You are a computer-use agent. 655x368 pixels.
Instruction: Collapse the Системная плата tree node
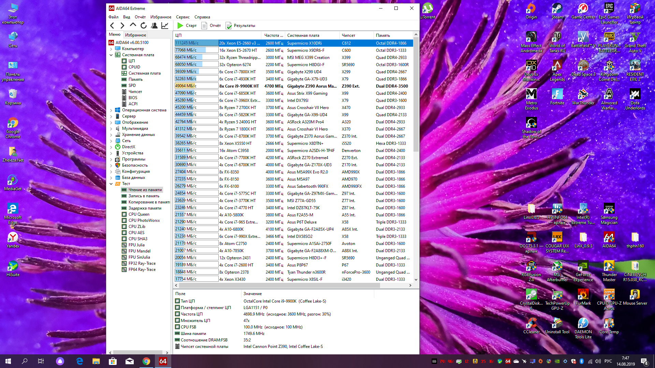(x=111, y=55)
